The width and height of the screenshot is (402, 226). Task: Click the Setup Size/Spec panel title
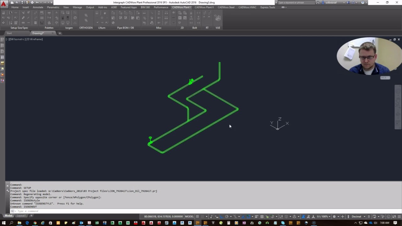click(19, 28)
